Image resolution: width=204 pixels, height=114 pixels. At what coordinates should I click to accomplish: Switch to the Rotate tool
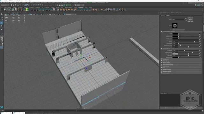[x=2, y=26]
